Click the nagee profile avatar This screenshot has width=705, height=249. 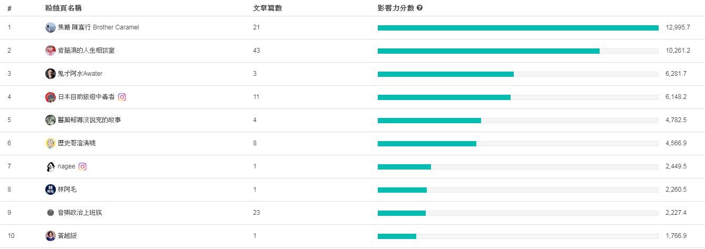51,166
